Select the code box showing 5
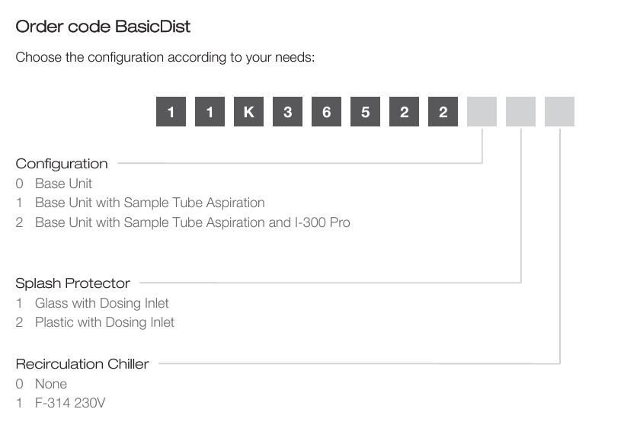Image resolution: width=624 pixels, height=441 pixels. click(x=365, y=111)
